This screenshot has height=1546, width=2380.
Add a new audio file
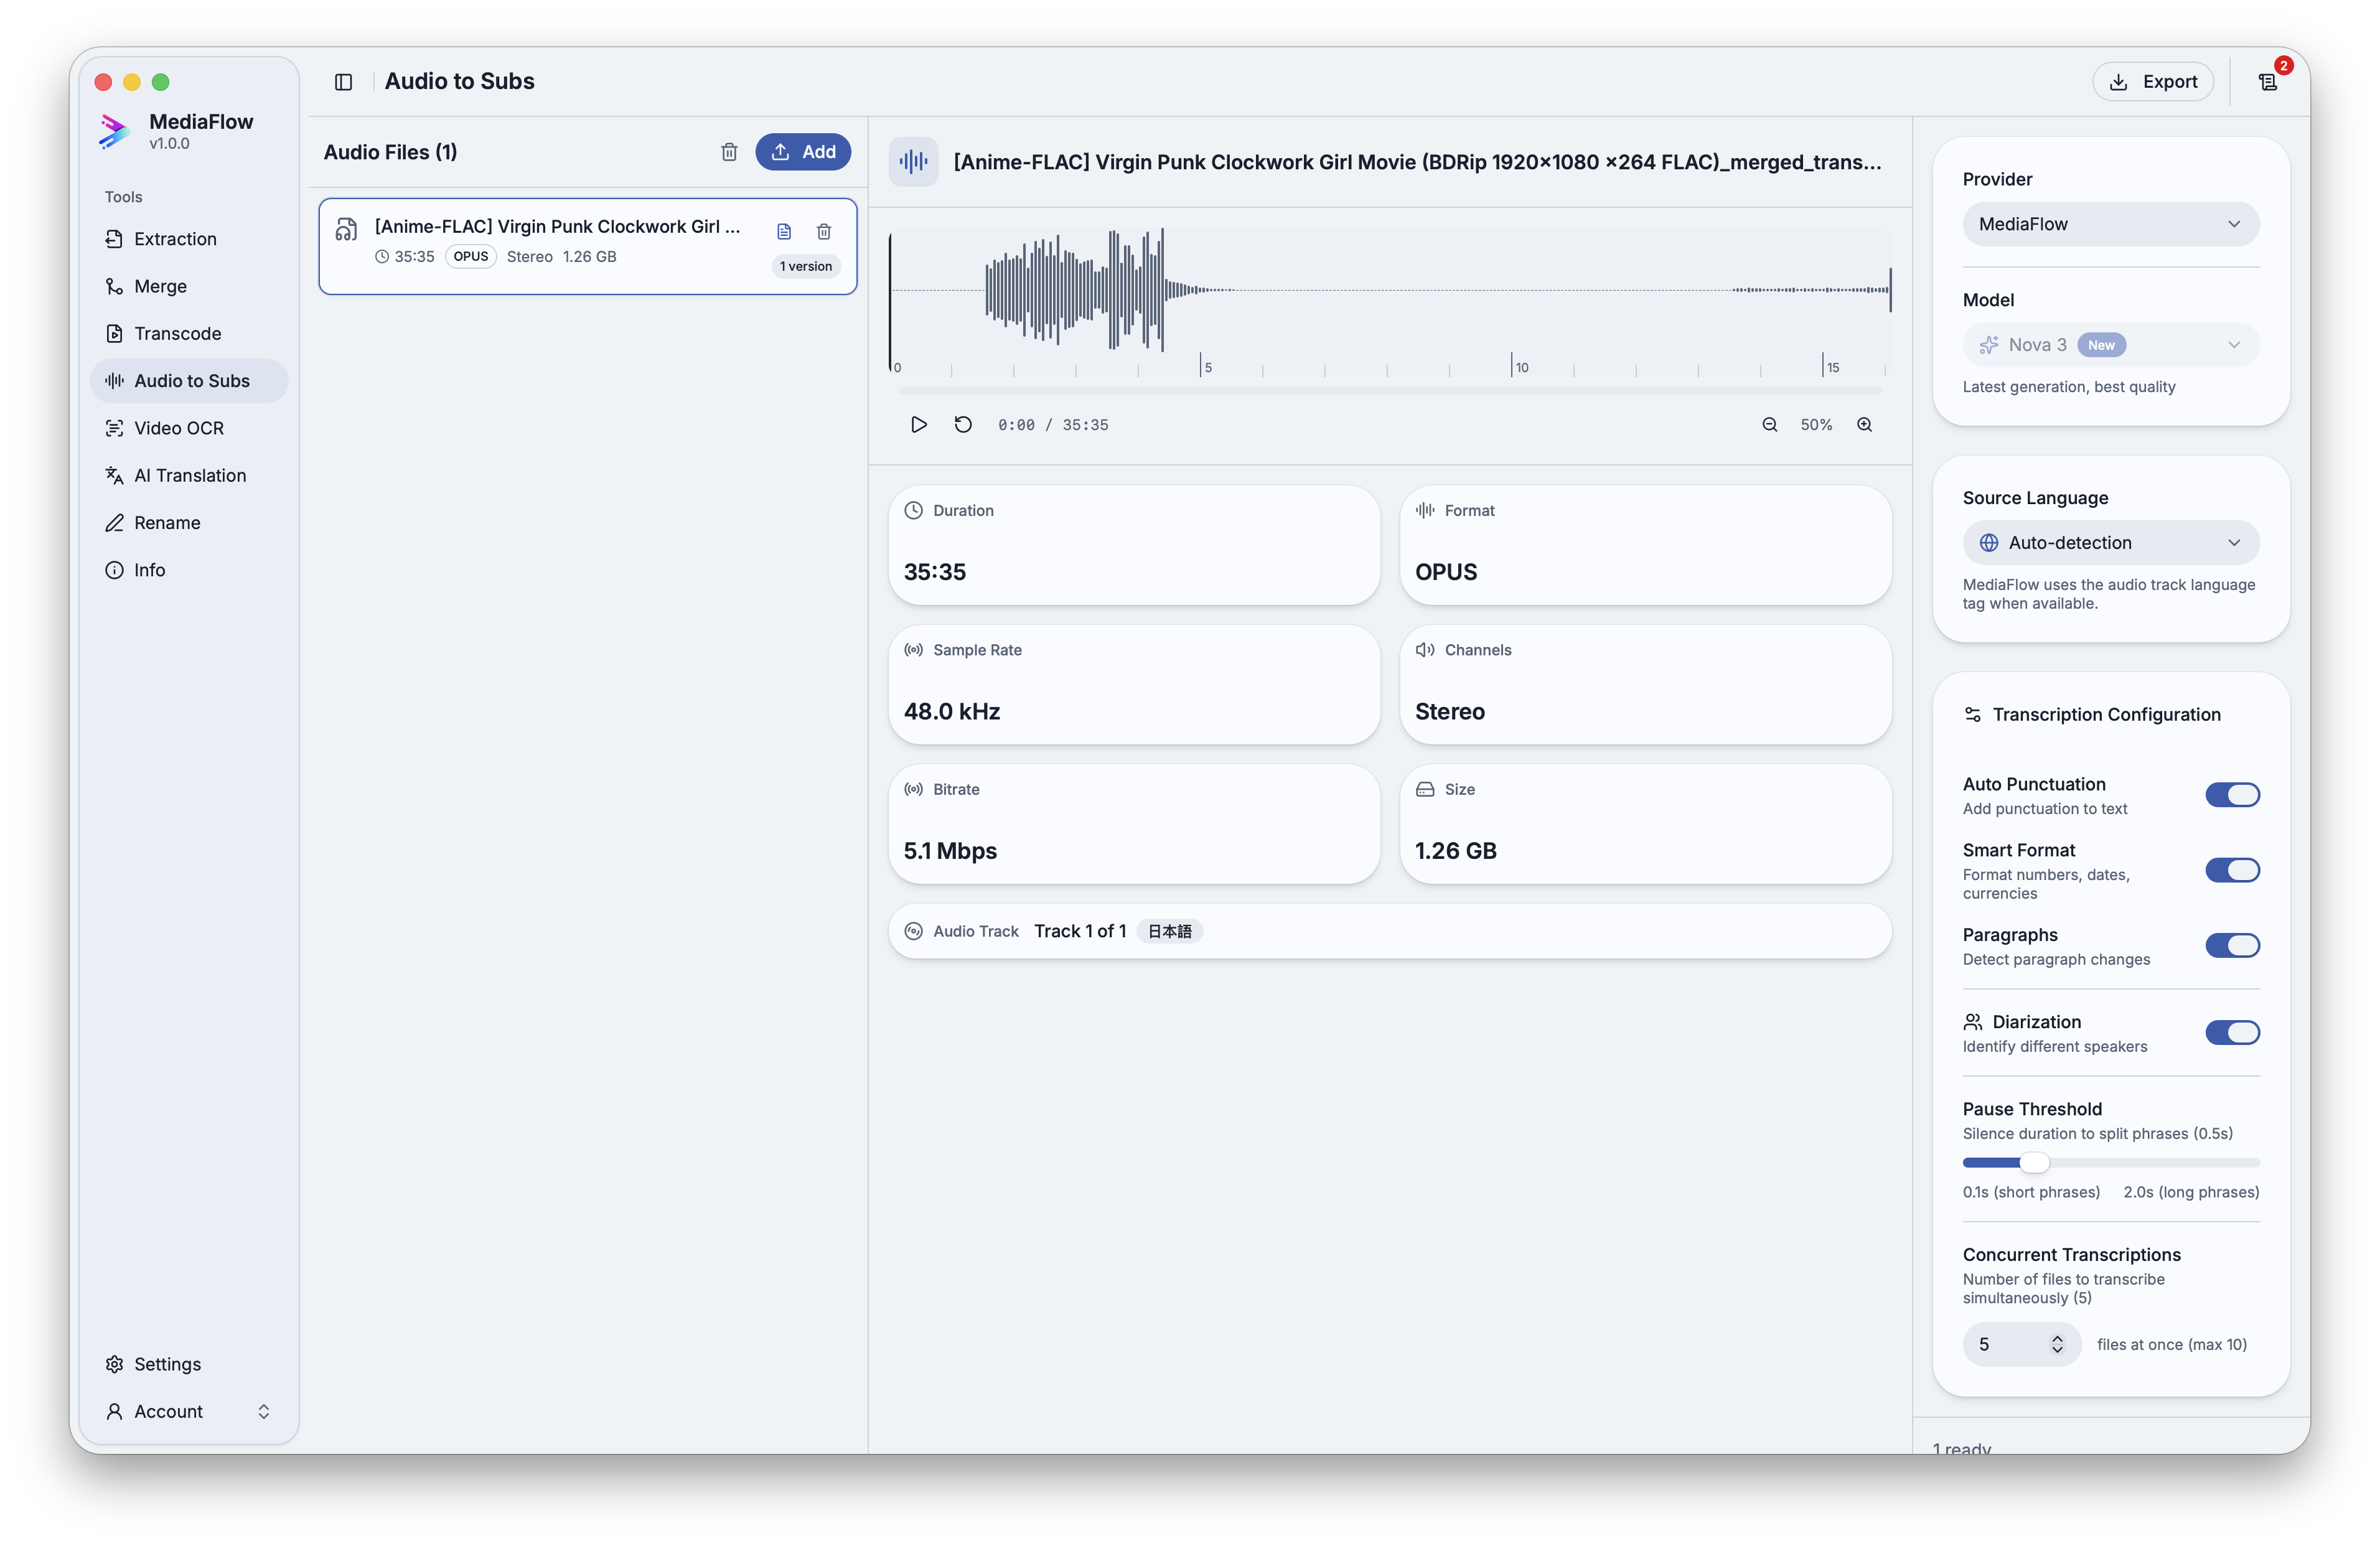coord(803,152)
